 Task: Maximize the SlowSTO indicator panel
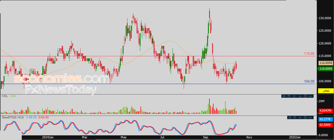[295, 117]
